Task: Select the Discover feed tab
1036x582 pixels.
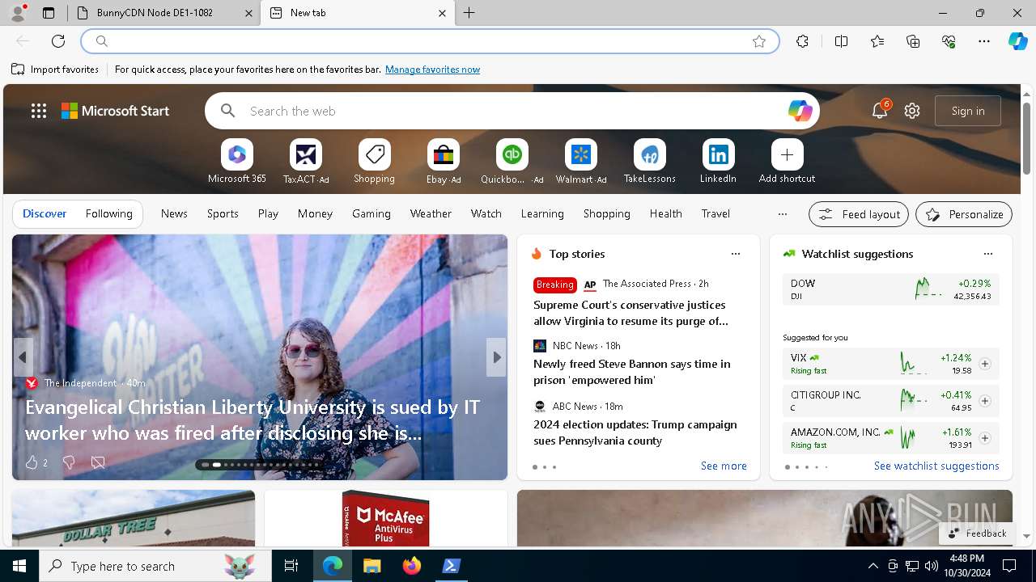Action: [45, 213]
